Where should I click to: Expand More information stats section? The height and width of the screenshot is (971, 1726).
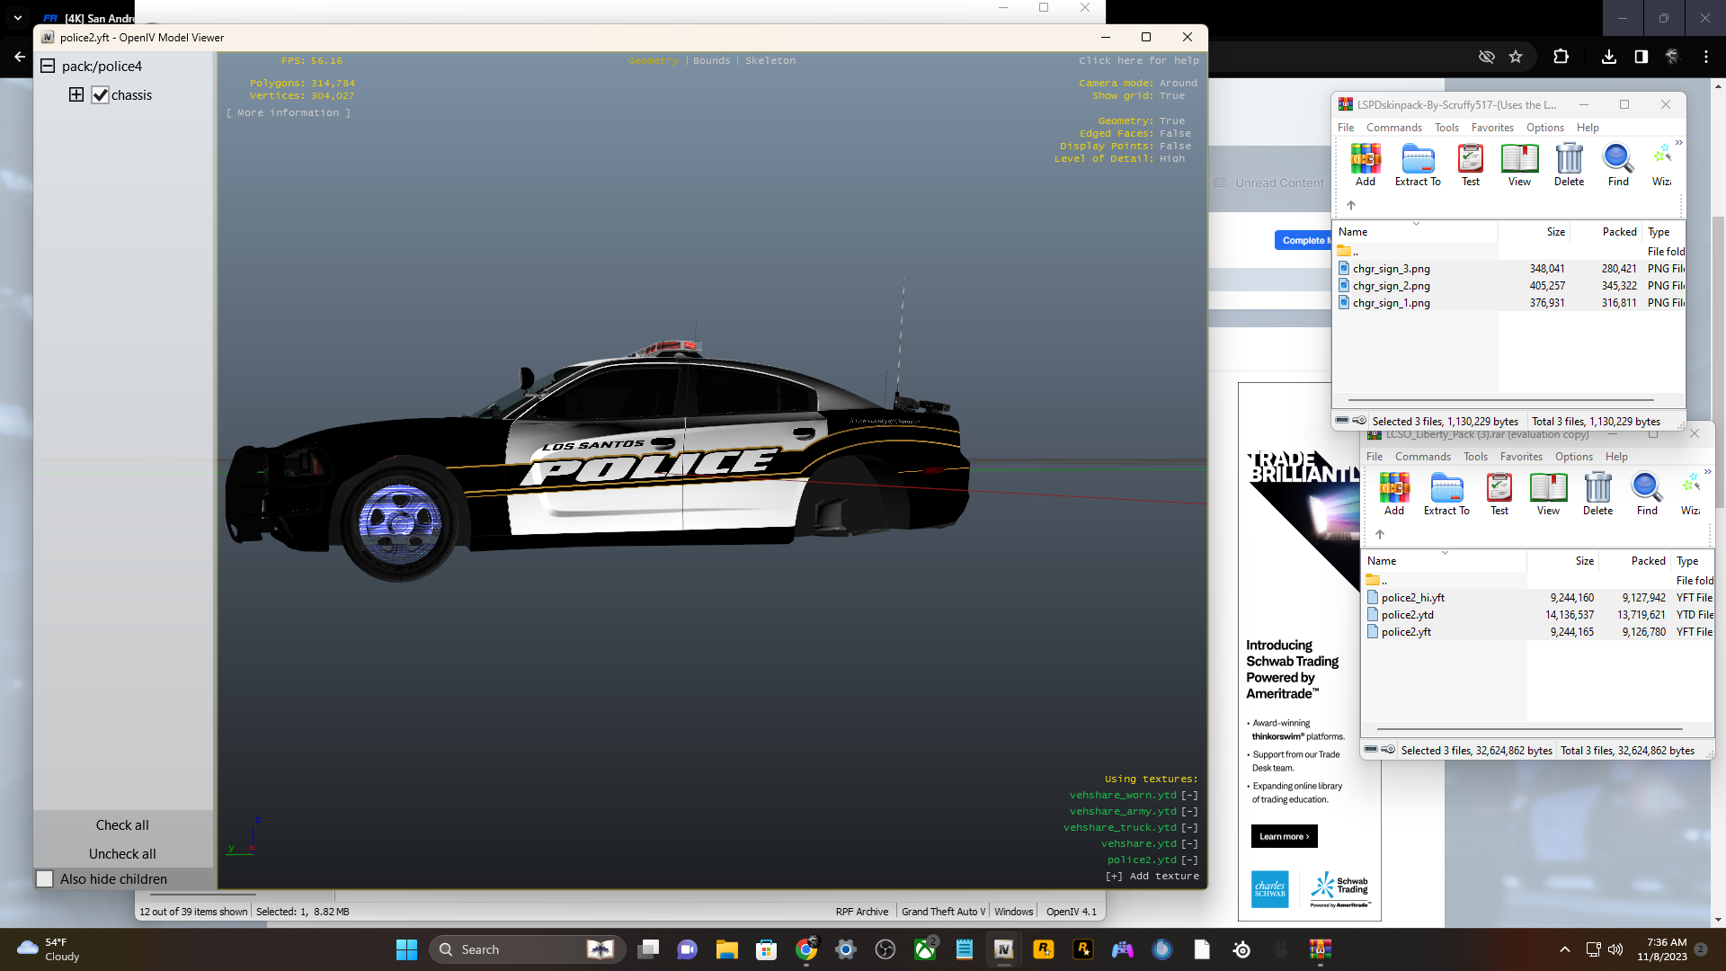(x=289, y=113)
